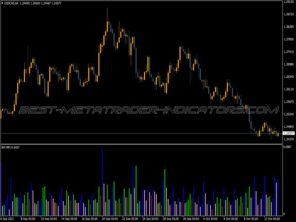Open the chart menu triangle beside USDCAD,H4
The height and width of the screenshot is (222, 296).
(2, 3)
